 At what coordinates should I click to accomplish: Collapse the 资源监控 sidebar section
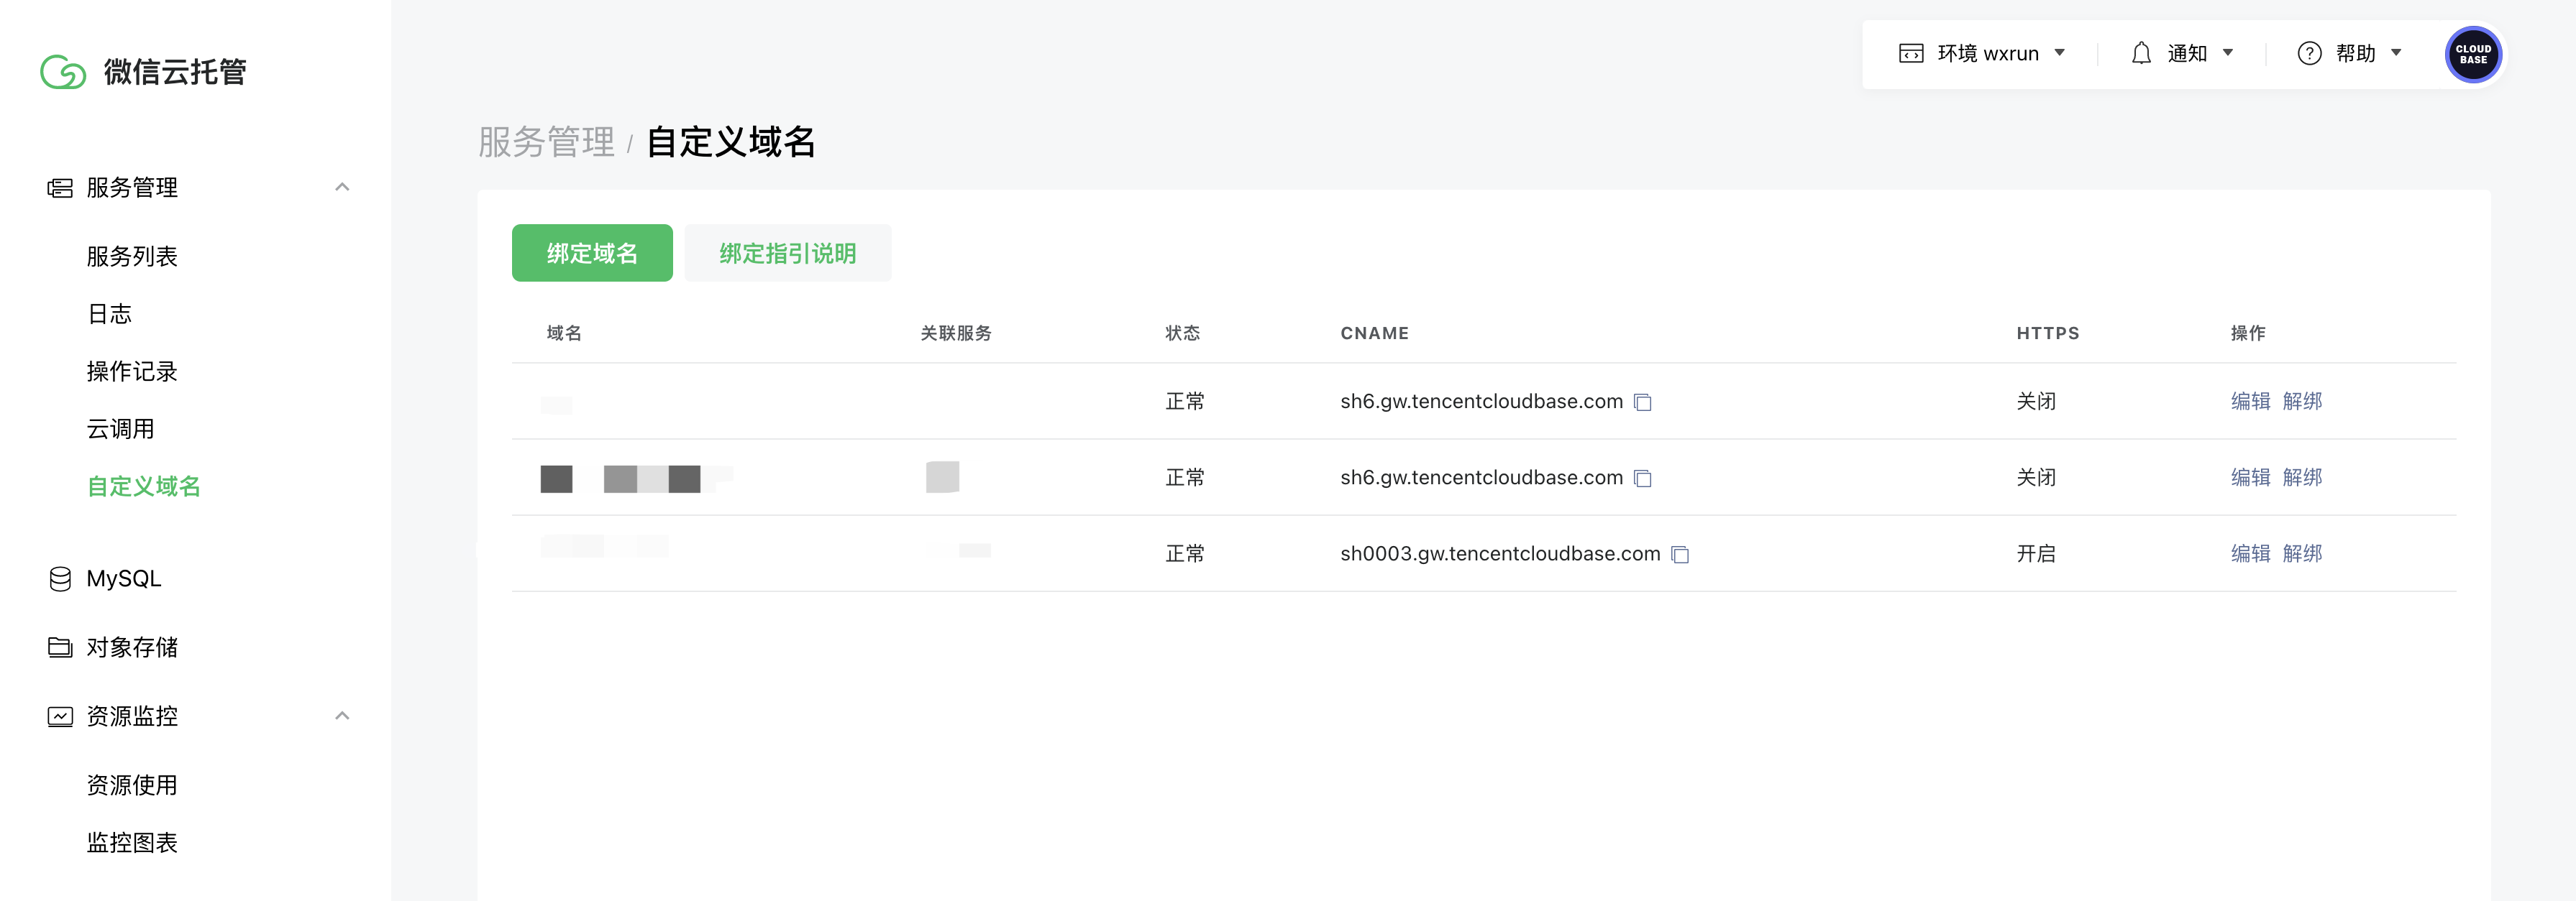click(x=342, y=715)
